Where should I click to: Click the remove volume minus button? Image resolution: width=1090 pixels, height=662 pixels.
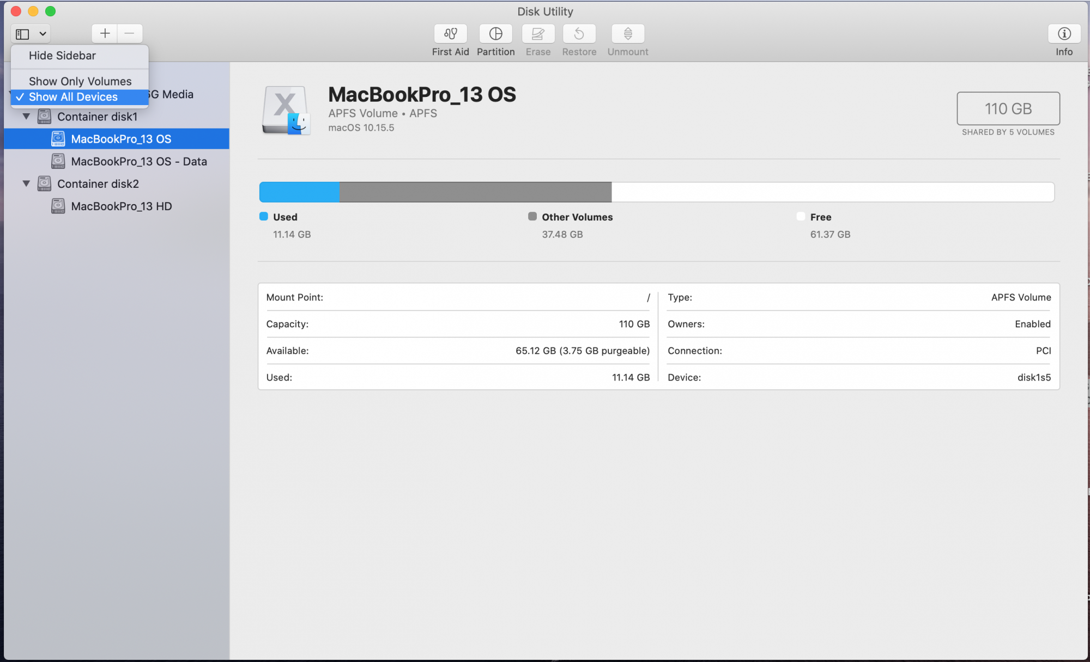[129, 33]
